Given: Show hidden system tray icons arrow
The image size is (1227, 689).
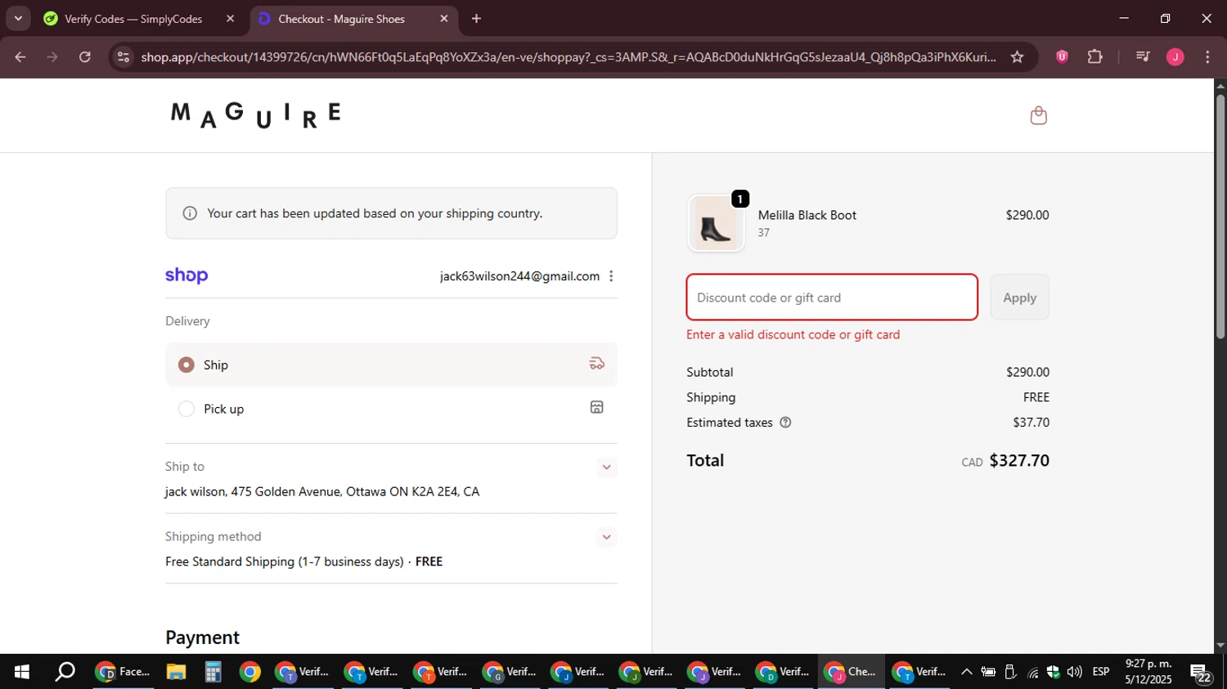Looking at the screenshot, I should [966, 672].
